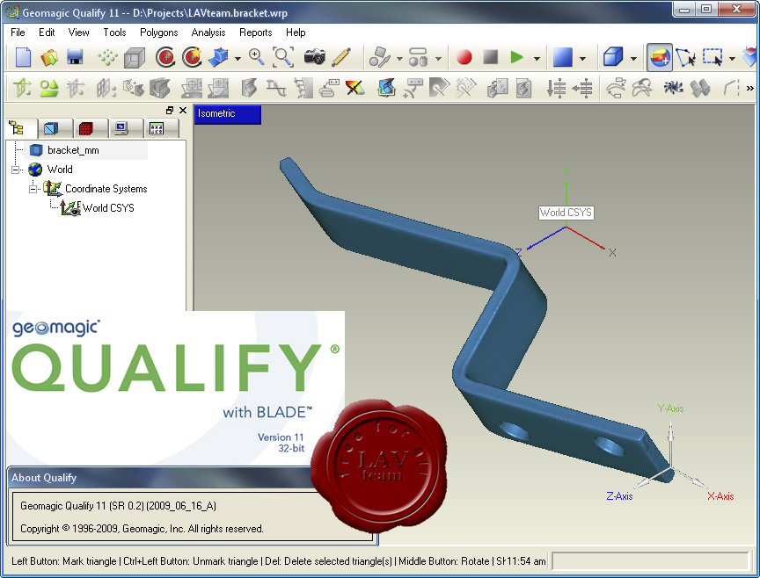The image size is (760, 578).
Task: Open dropdown beside primitives icon
Action: click(x=438, y=58)
